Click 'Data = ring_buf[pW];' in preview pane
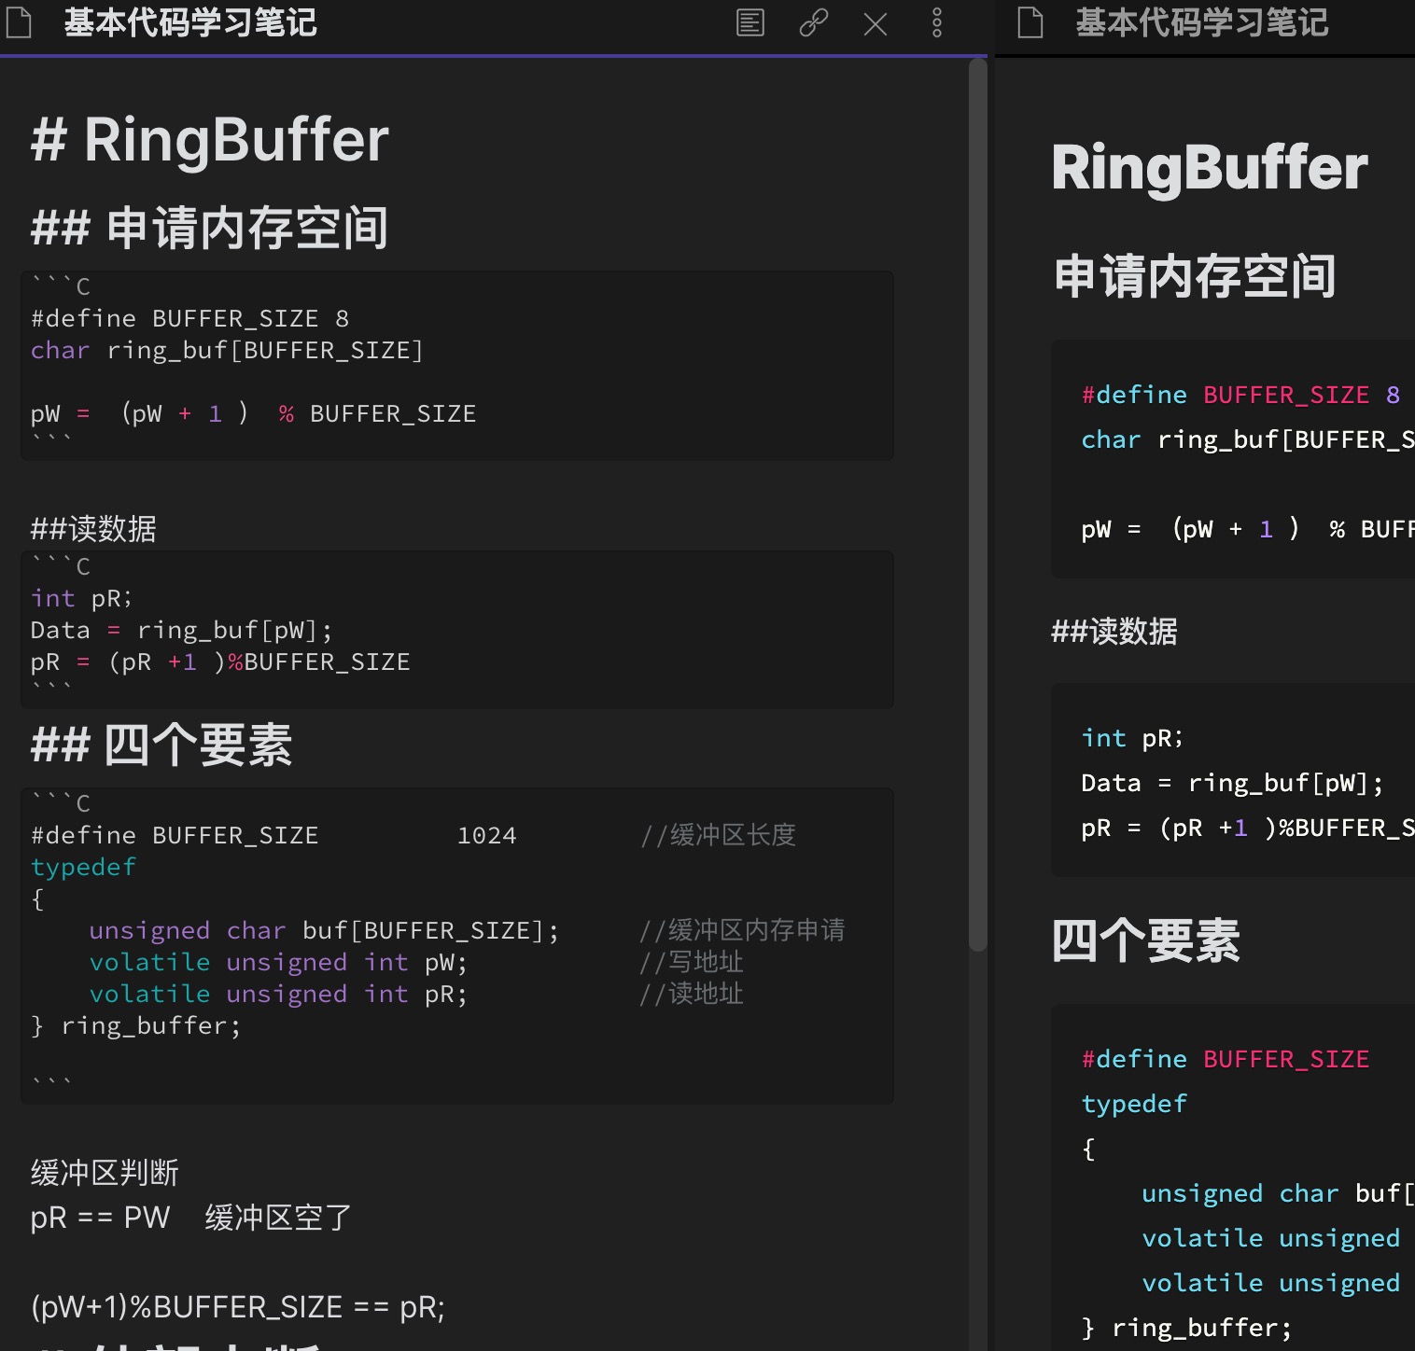Screen dimensions: 1415x1351 [1232, 784]
